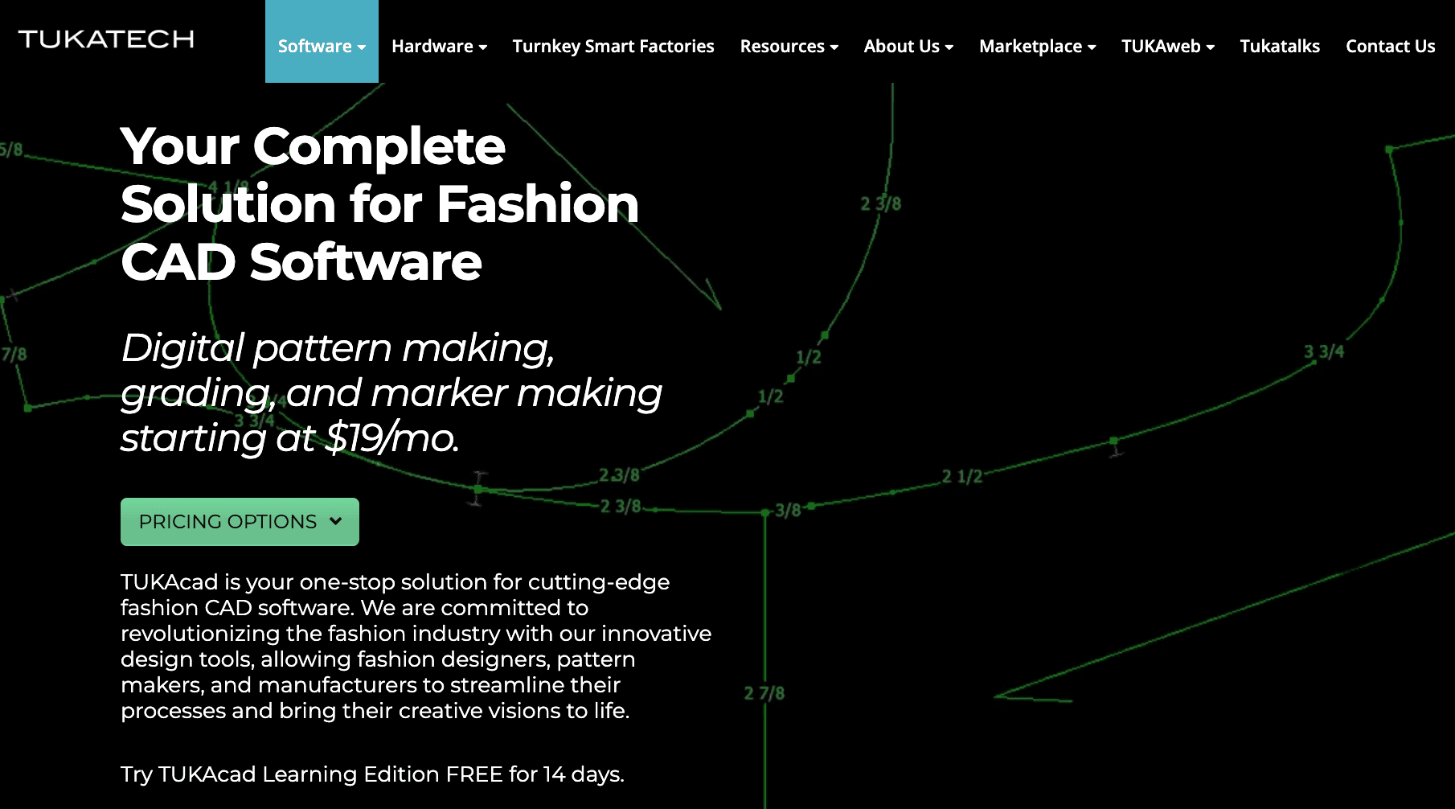Open the Software menu
The image size is (1455, 809).
pos(322,42)
